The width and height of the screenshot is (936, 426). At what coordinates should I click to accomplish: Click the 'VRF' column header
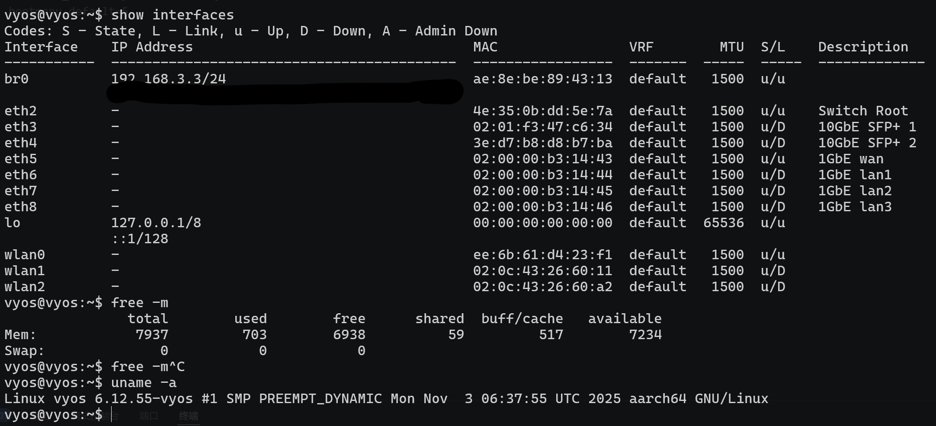pyautogui.click(x=641, y=47)
